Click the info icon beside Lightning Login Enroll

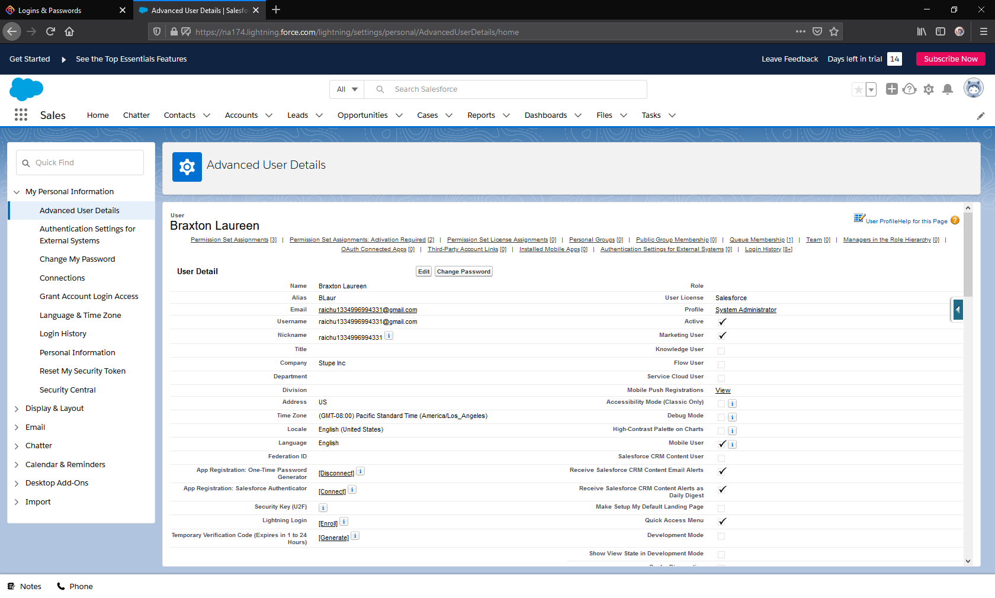coord(344,522)
